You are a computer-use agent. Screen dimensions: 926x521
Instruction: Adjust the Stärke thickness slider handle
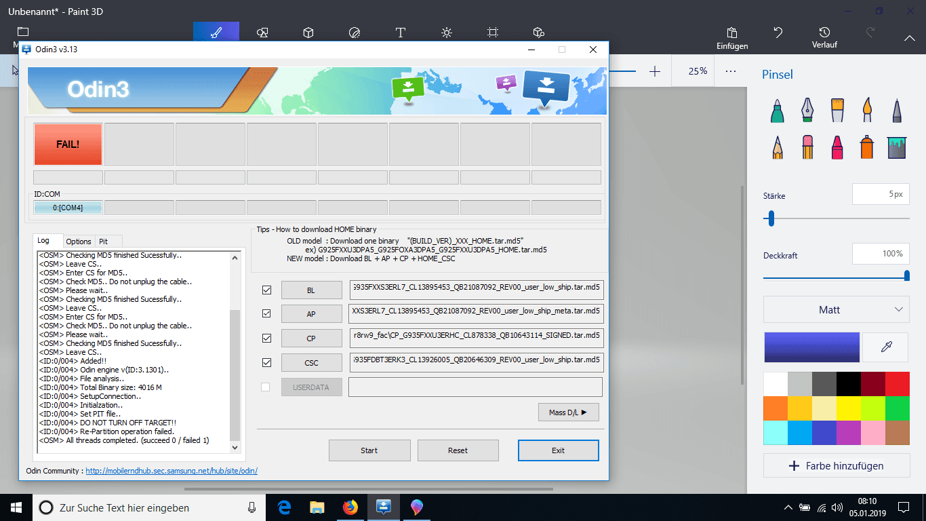click(x=771, y=218)
